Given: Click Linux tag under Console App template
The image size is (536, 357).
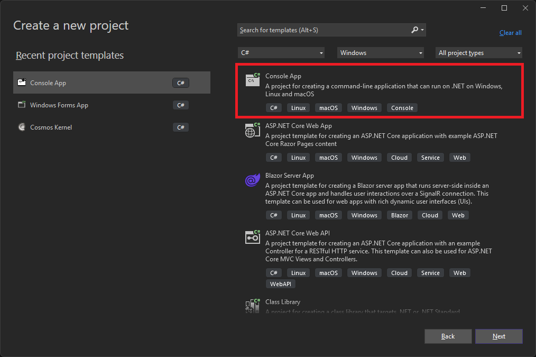Looking at the screenshot, I should click(x=299, y=108).
